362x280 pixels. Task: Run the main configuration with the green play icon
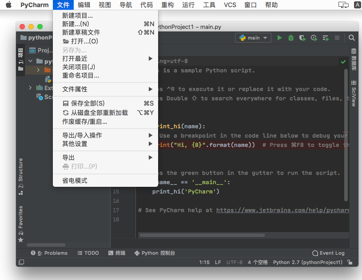pos(279,38)
